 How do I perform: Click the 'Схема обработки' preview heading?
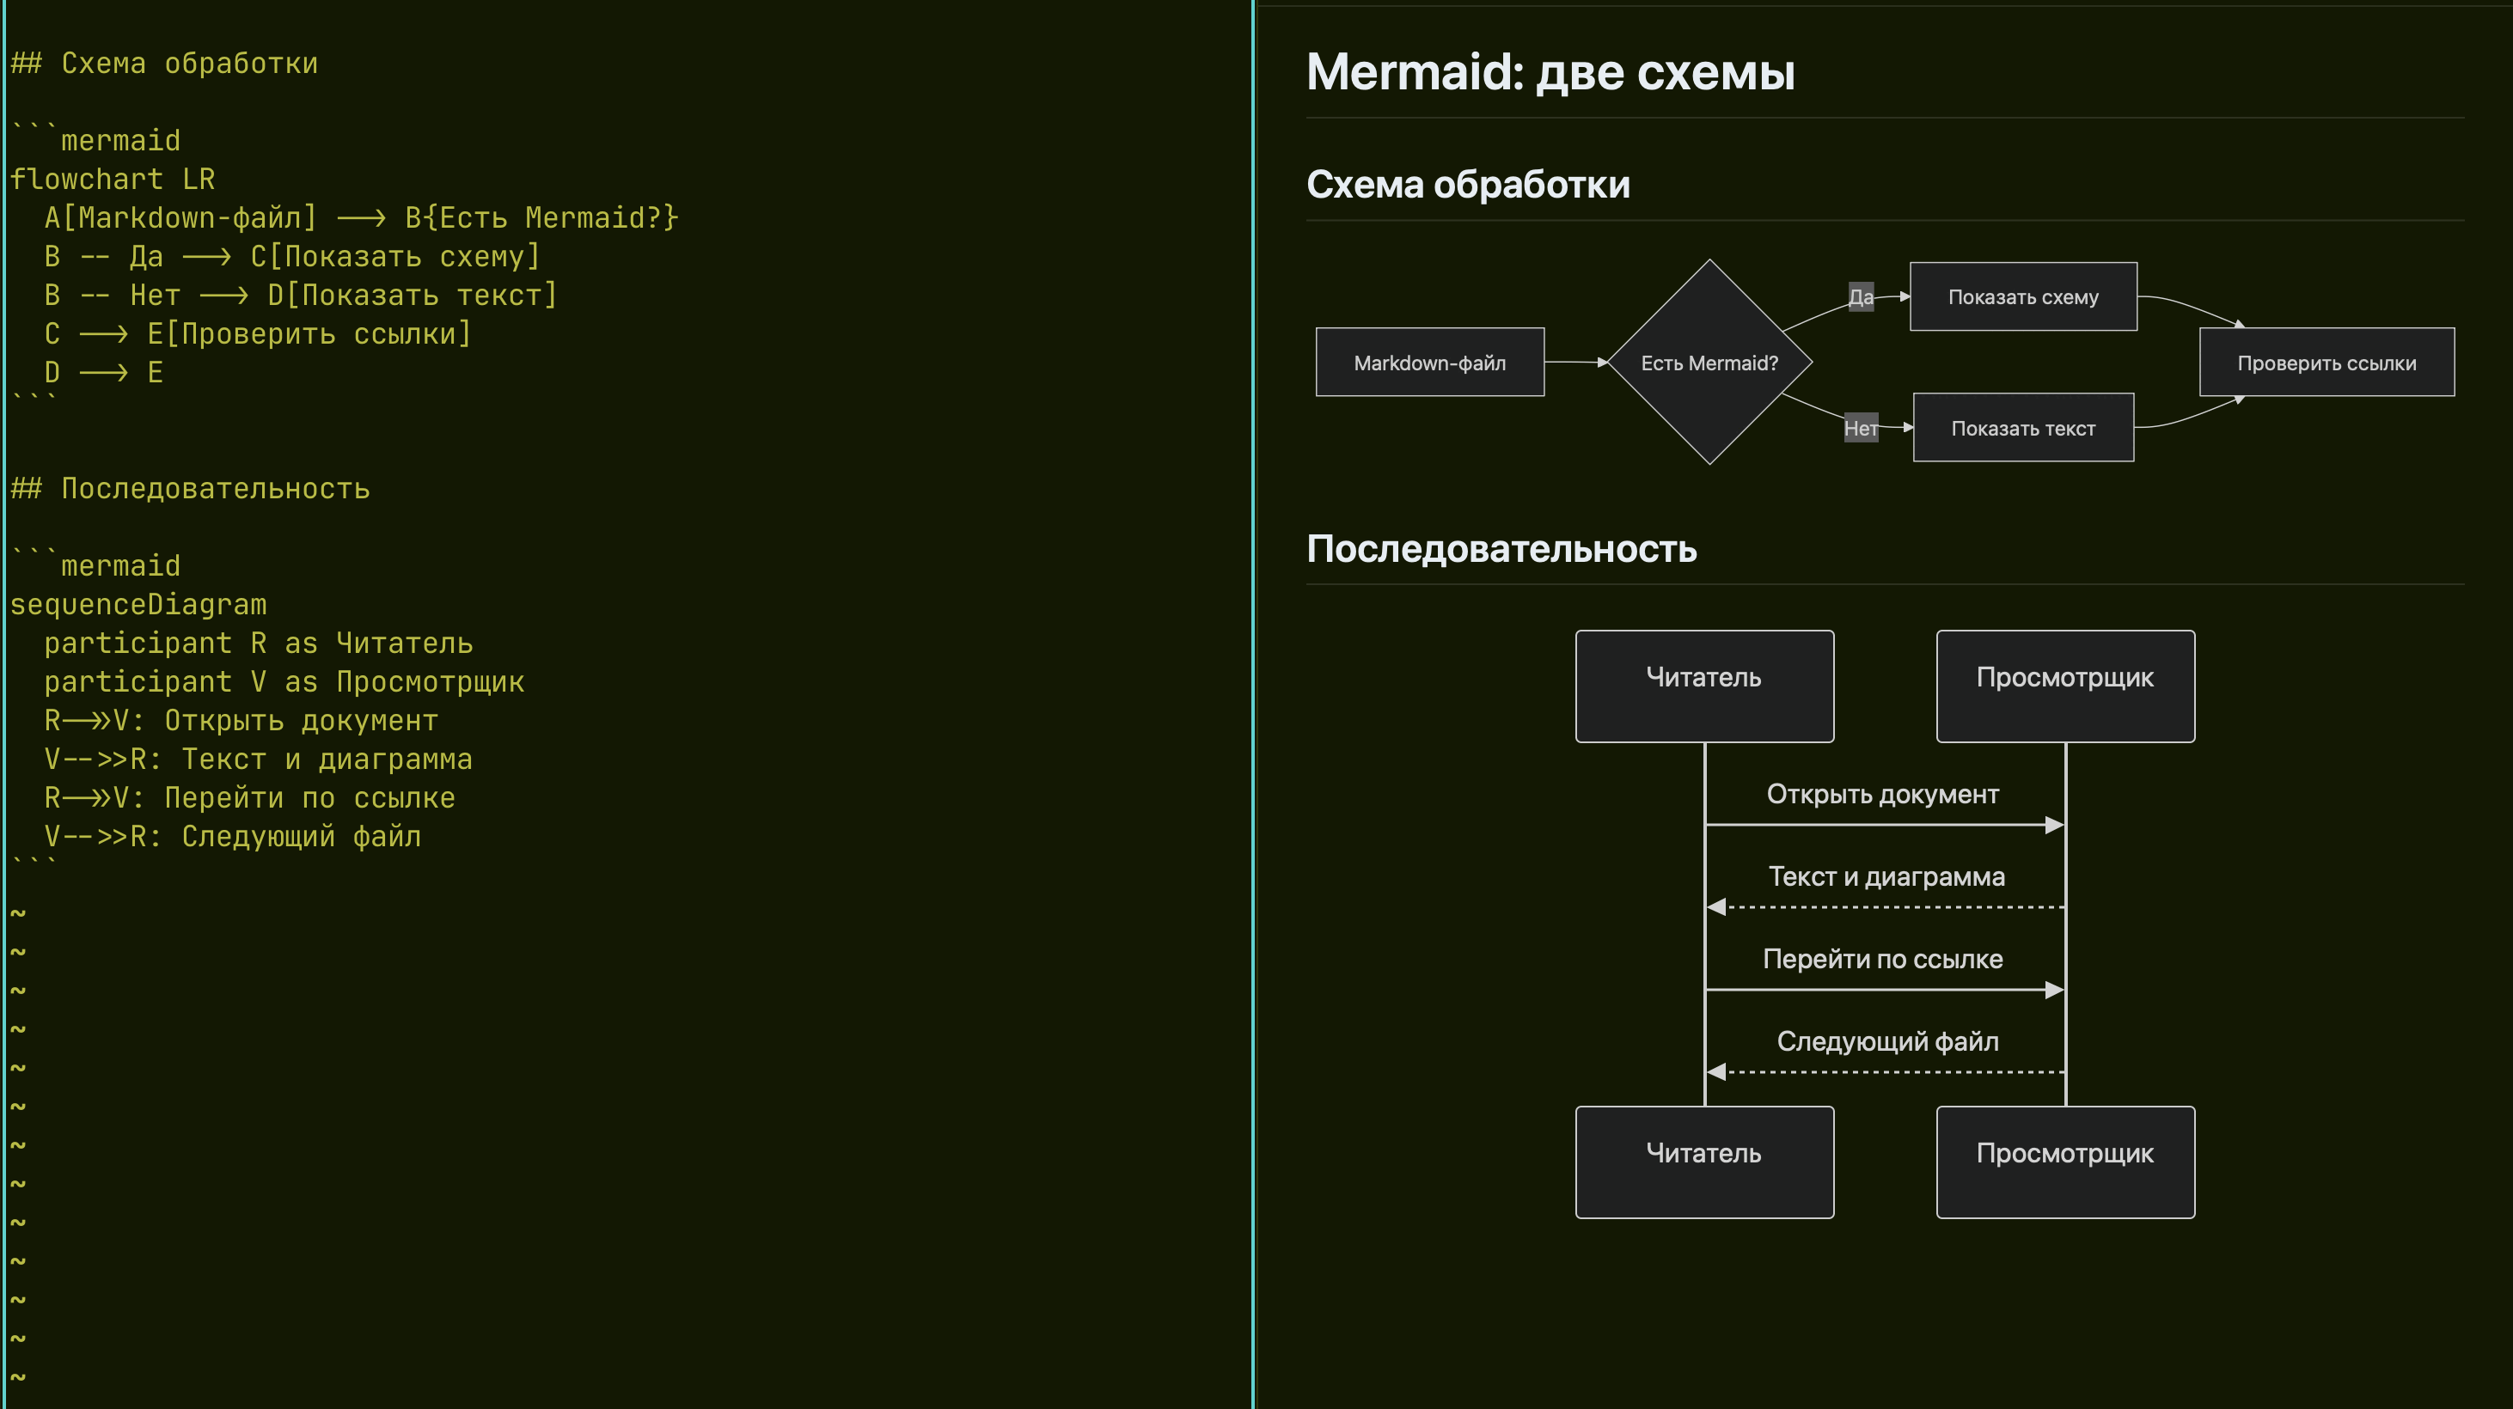pos(1468,185)
